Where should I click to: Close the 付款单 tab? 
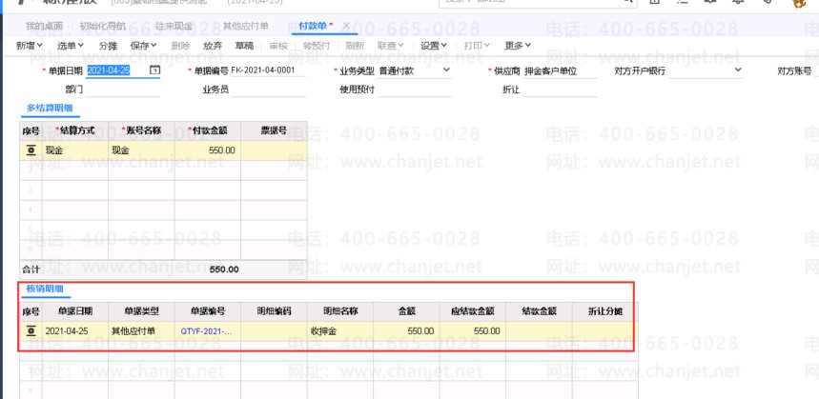tap(346, 26)
